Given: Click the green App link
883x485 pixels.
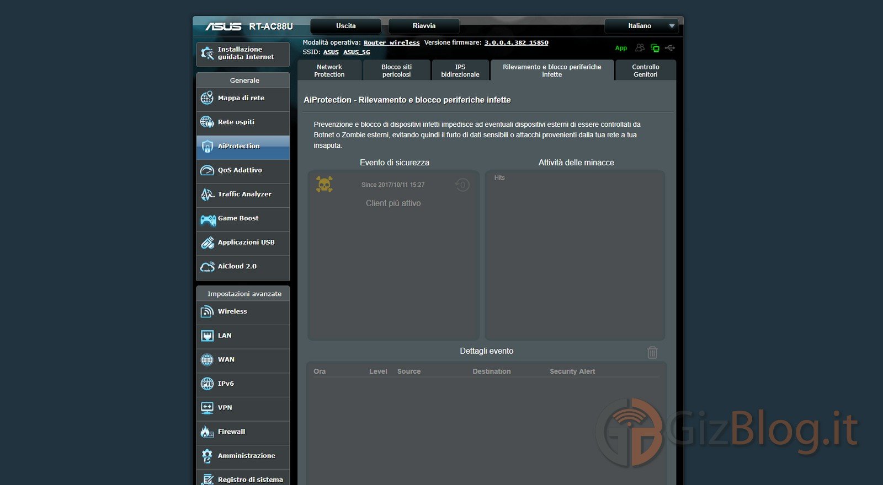Looking at the screenshot, I should pos(621,48).
